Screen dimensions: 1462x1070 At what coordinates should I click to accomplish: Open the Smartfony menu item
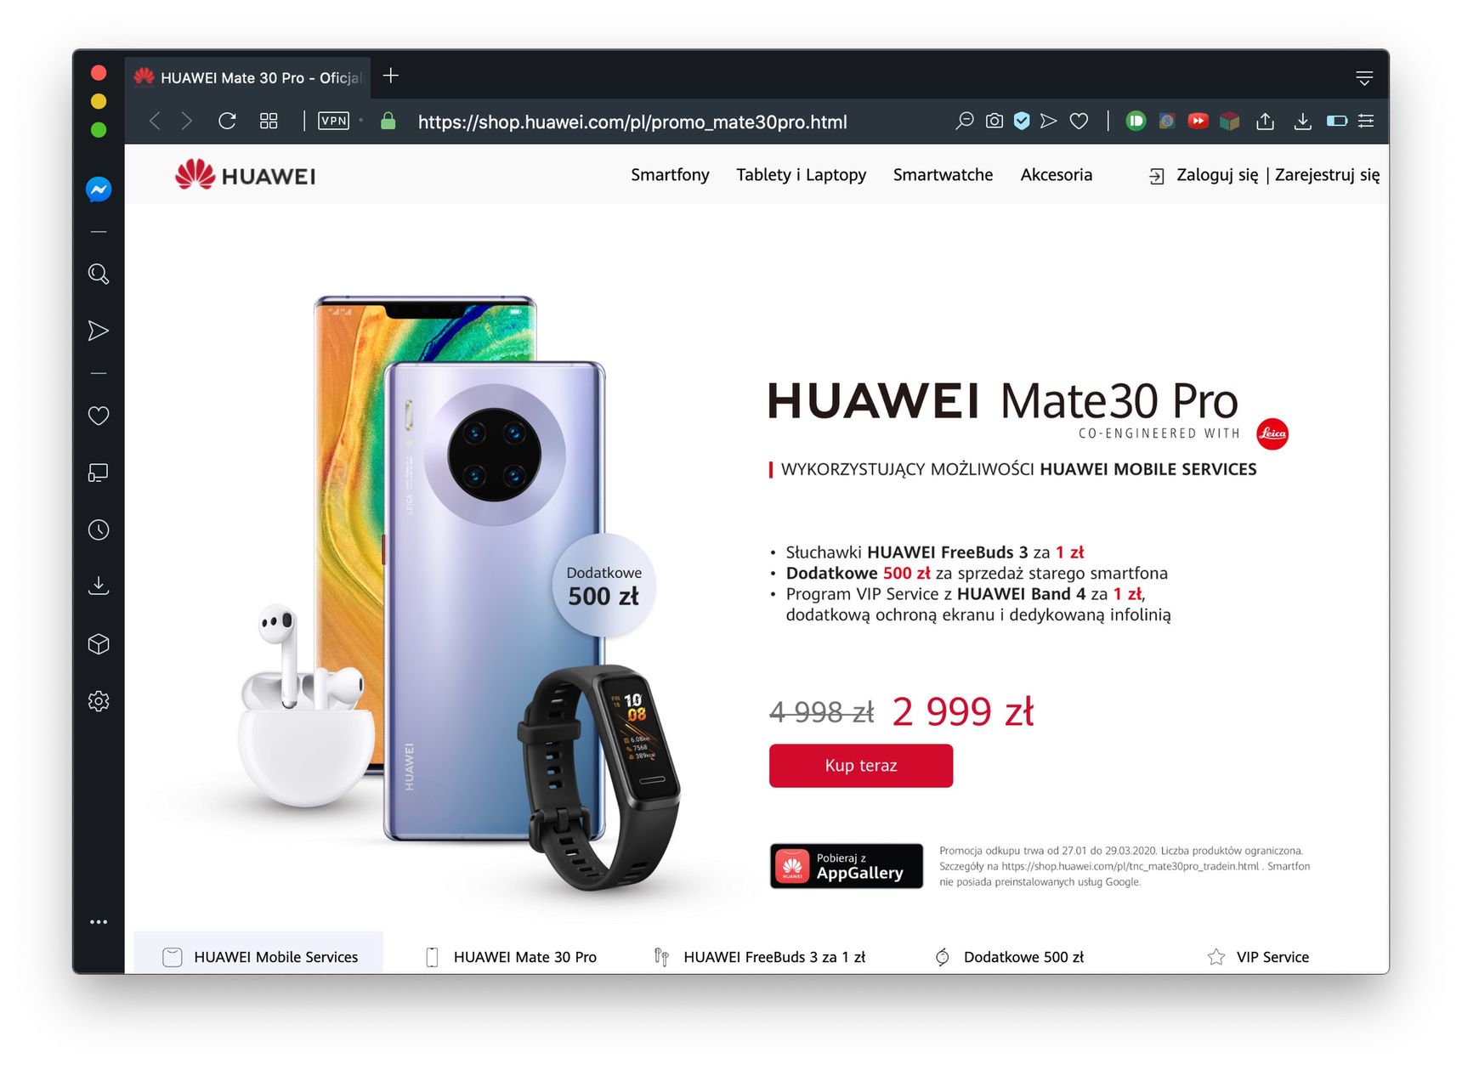click(x=670, y=174)
